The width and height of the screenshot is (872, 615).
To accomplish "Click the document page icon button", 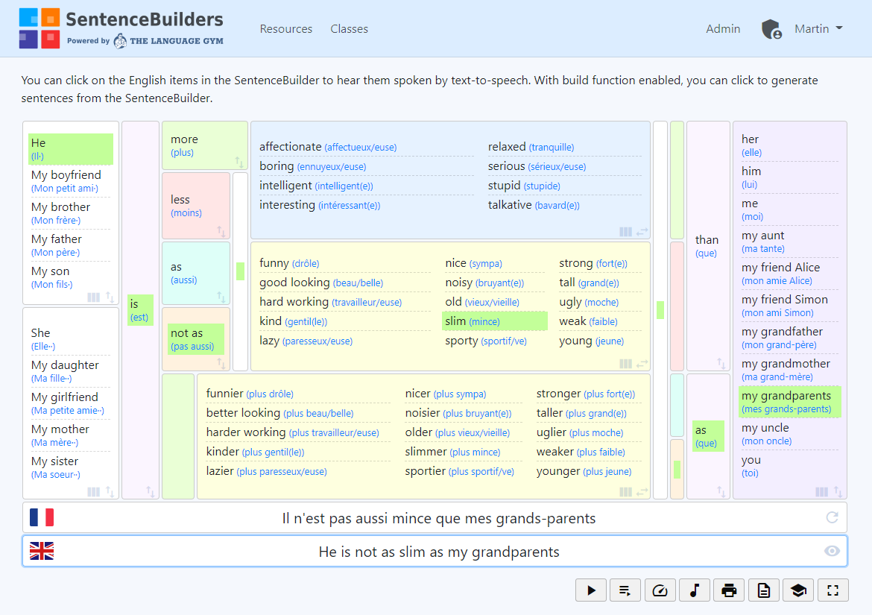I will coord(763,590).
